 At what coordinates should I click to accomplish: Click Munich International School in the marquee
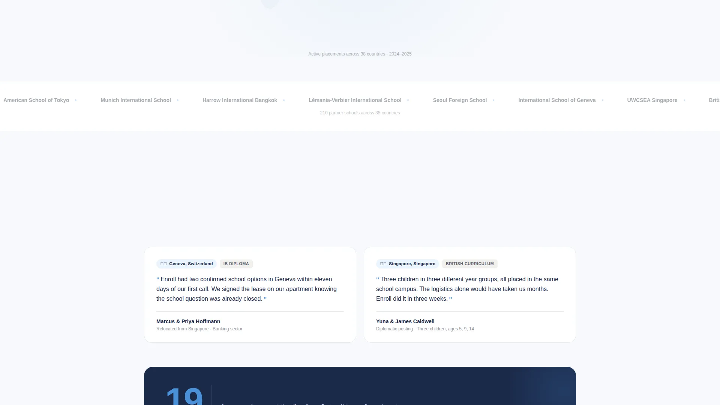point(136,100)
